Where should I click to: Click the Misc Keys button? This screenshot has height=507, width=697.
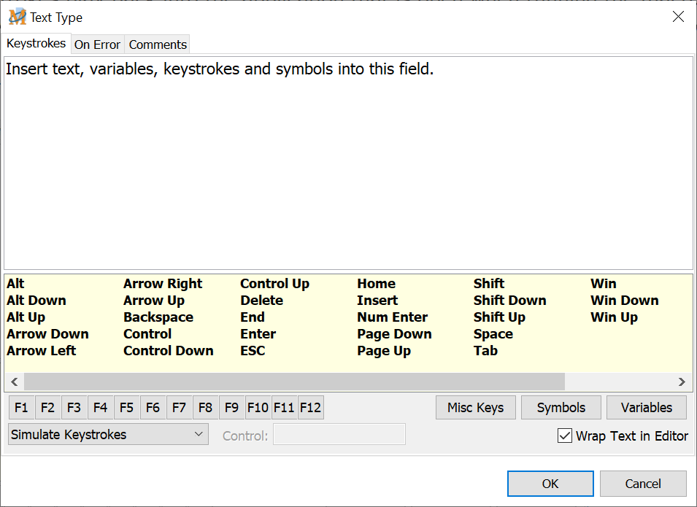(x=476, y=408)
